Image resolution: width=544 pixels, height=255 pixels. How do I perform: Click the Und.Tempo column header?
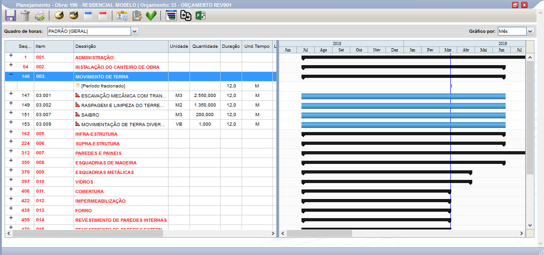[257, 46]
